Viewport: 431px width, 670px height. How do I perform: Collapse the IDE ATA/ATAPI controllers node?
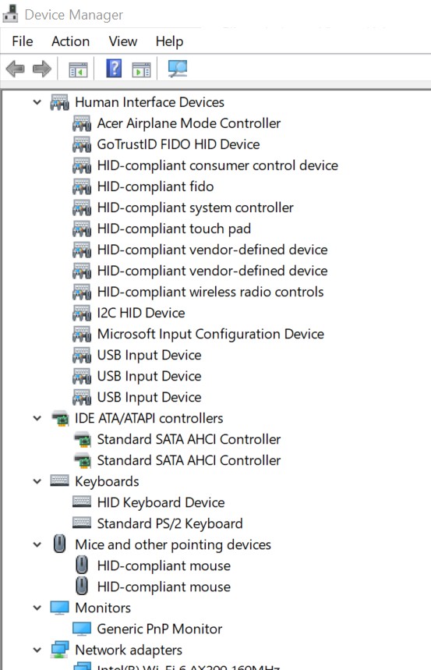click(37, 418)
